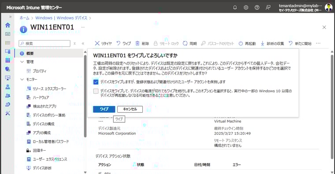Click the main pane vertical scrollbar
This screenshot has height=174, width=335.
332,107
